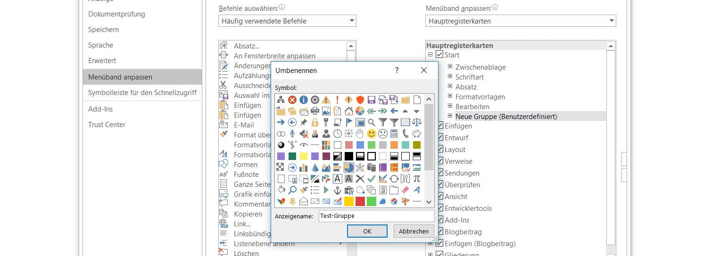The height and width of the screenshot is (256, 720).
Task: Select the orange color square symbol
Action: [394, 145]
